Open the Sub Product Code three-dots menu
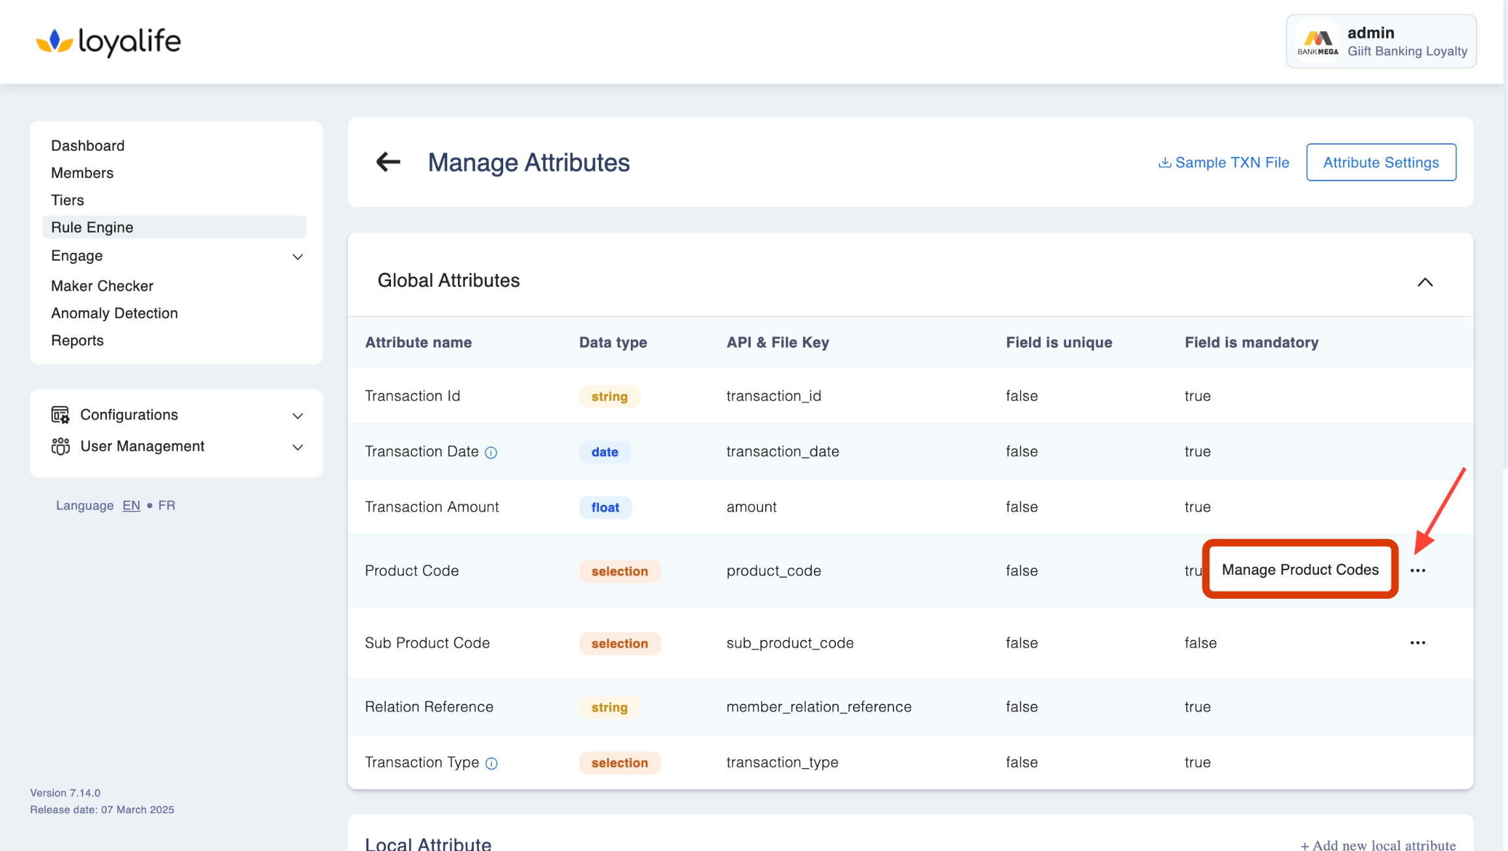 pos(1417,642)
